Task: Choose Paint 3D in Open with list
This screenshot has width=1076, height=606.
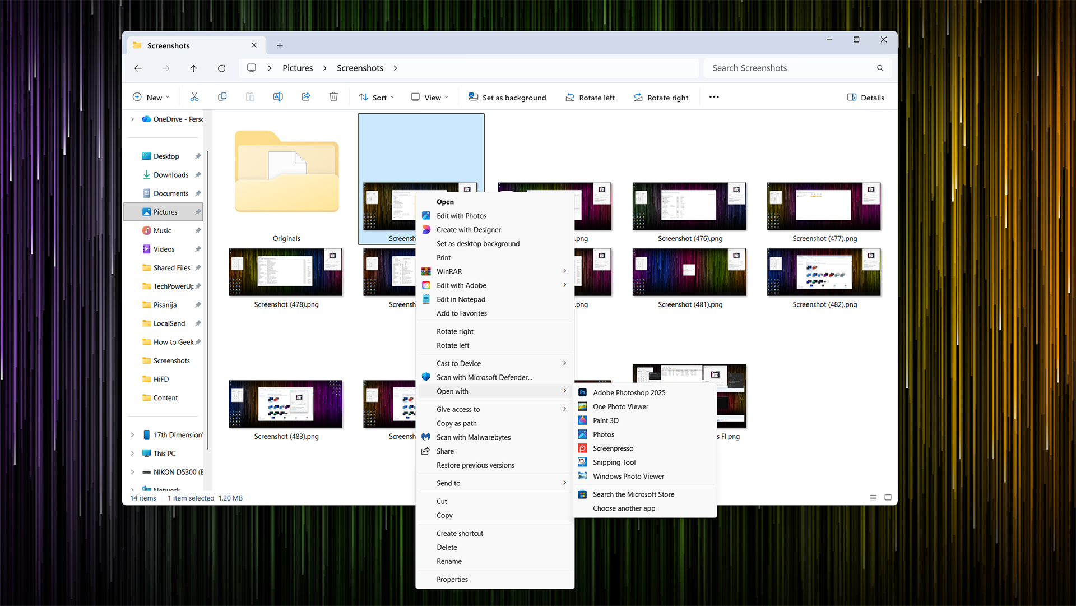Action: 644,420
